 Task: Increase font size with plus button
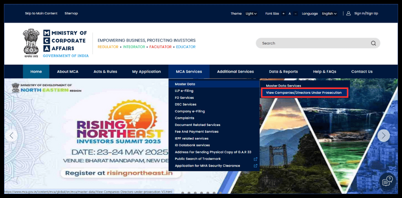click(x=283, y=14)
